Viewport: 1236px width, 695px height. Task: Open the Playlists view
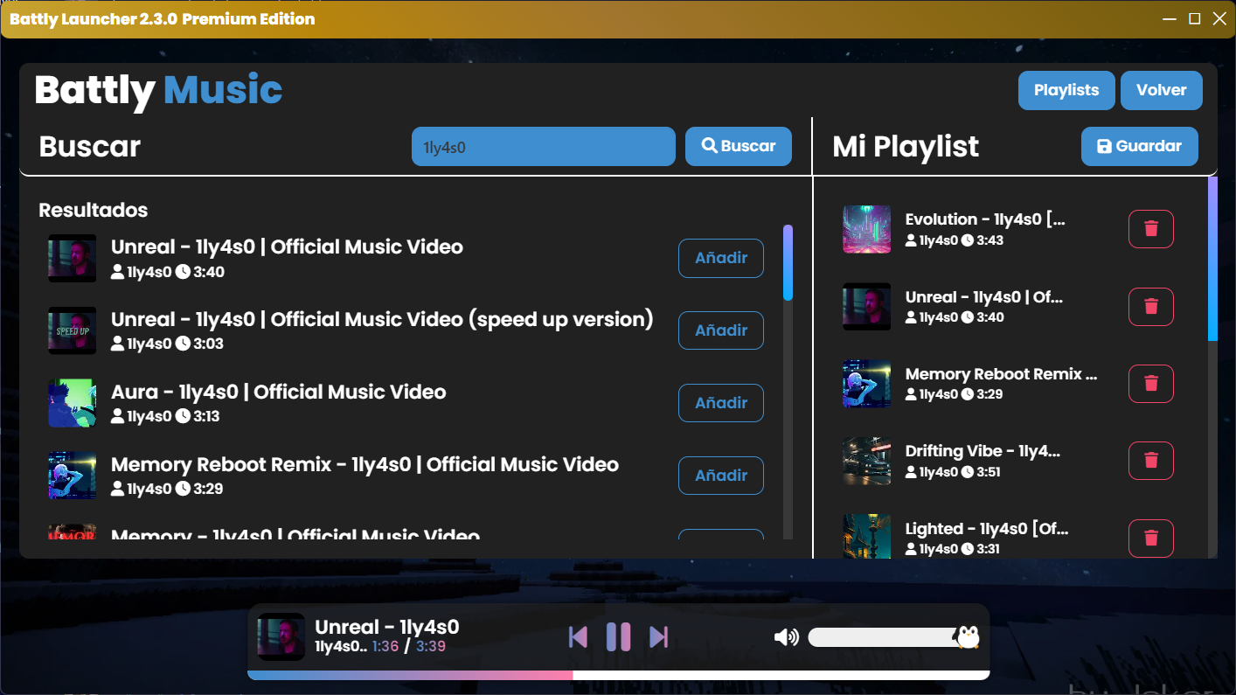1066,90
